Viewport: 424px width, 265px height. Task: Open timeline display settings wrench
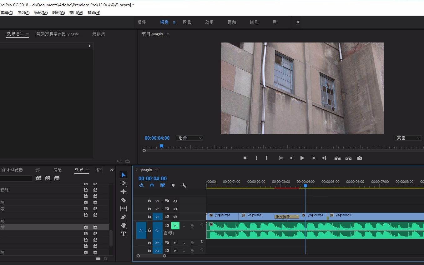(x=184, y=185)
